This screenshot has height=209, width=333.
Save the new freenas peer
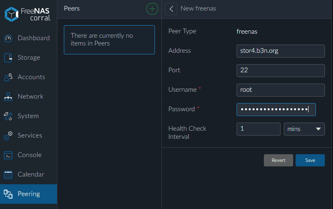coord(310,160)
